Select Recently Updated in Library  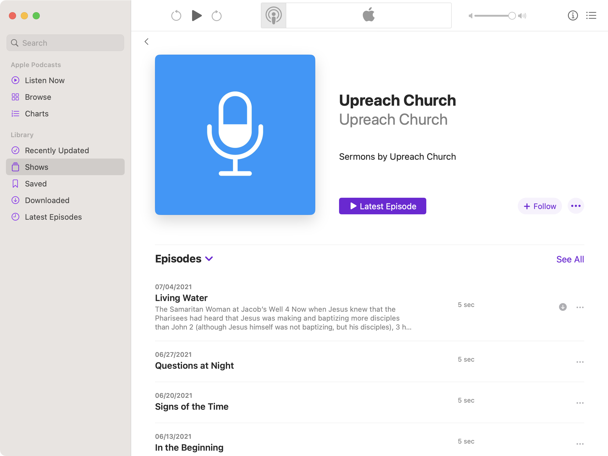point(65,151)
